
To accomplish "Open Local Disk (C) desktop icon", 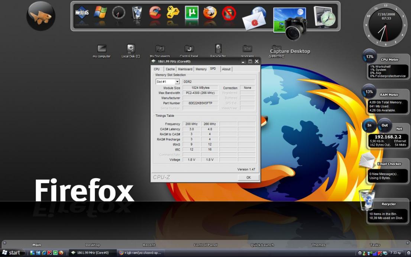I will coord(131,51).
